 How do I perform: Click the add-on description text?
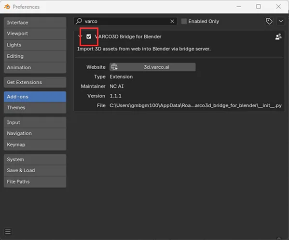tap(144, 49)
